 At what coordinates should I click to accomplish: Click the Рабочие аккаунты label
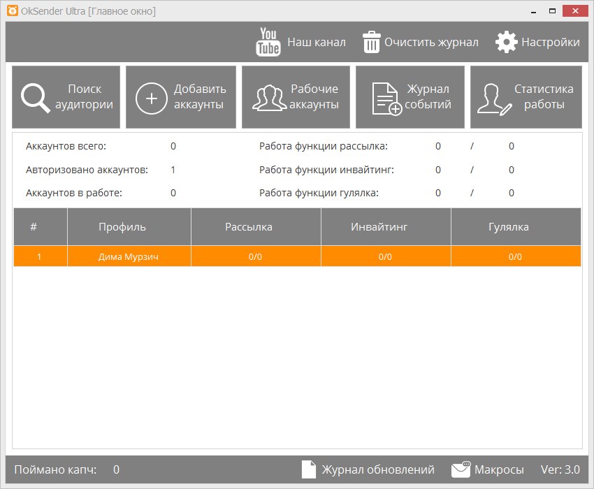point(314,96)
